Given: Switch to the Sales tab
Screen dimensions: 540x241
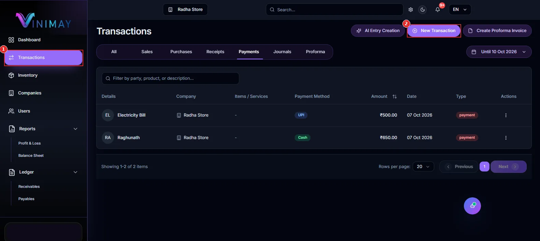Looking at the screenshot, I should [147, 52].
